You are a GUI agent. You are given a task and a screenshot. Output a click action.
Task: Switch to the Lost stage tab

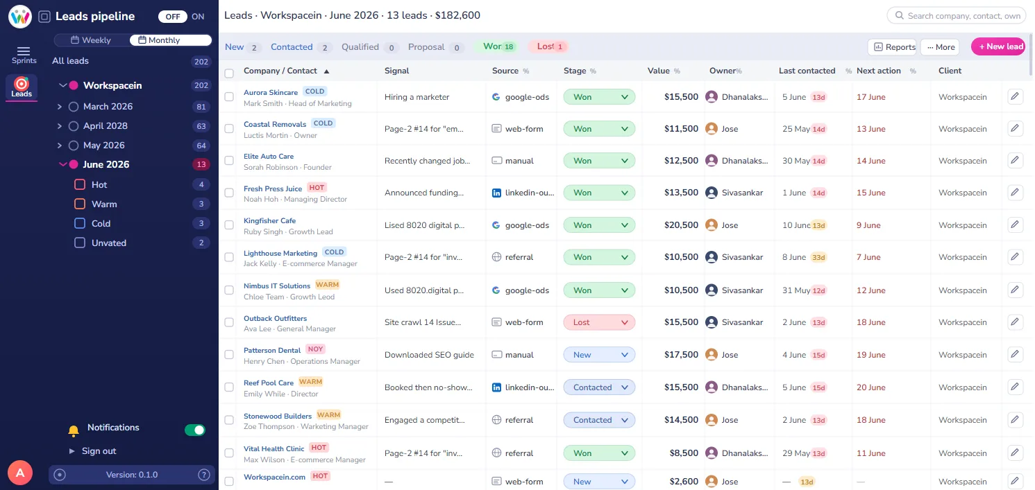(548, 46)
